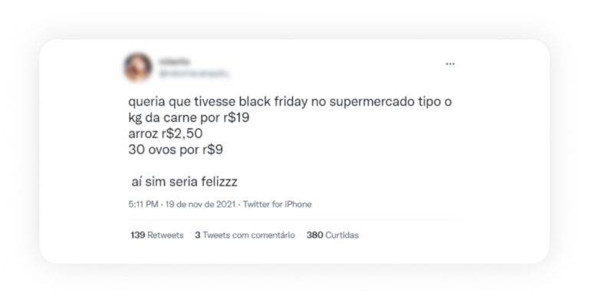
Task: Click the retweet count number 139
Action: pyautogui.click(x=138, y=235)
